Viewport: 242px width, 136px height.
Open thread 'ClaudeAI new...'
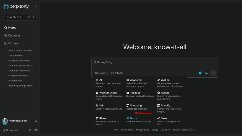(x=16, y=55)
